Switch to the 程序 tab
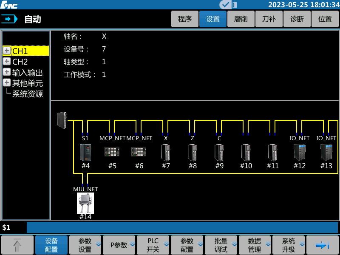The height and width of the screenshot is (255, 340). pos(185,19)
